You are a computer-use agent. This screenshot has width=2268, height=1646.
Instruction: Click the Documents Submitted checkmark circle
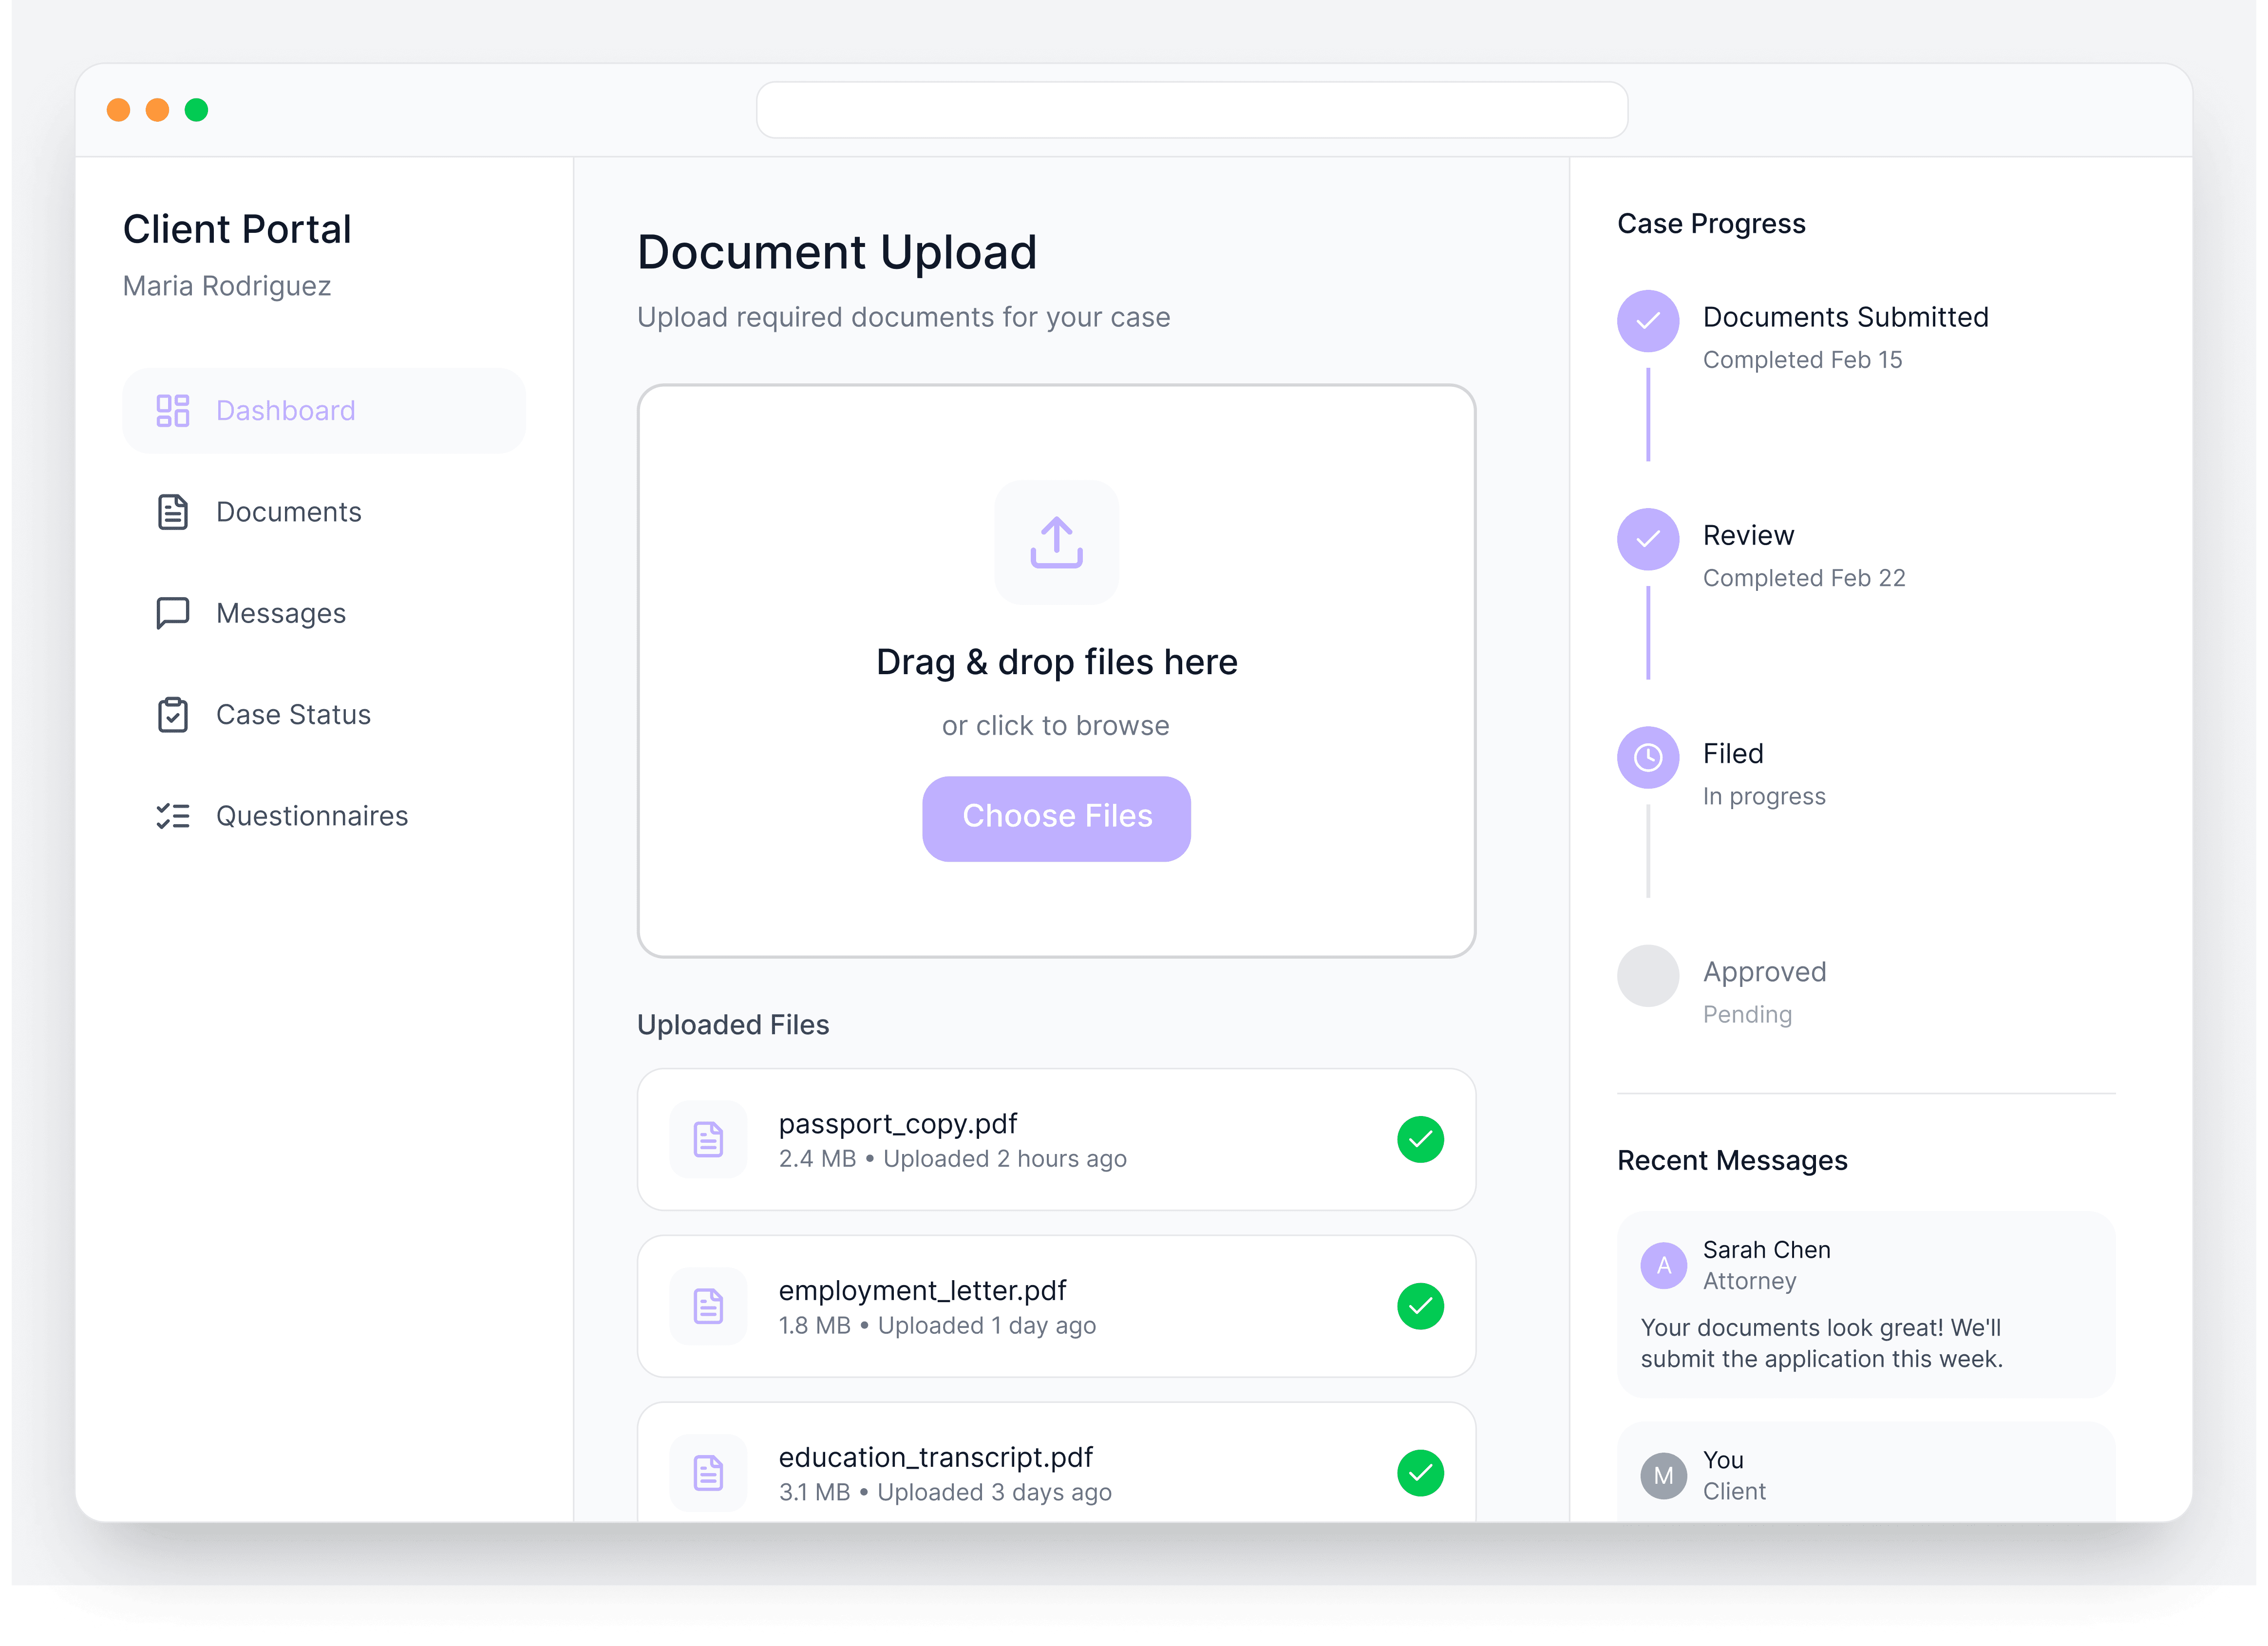[x=1647, y=321]
